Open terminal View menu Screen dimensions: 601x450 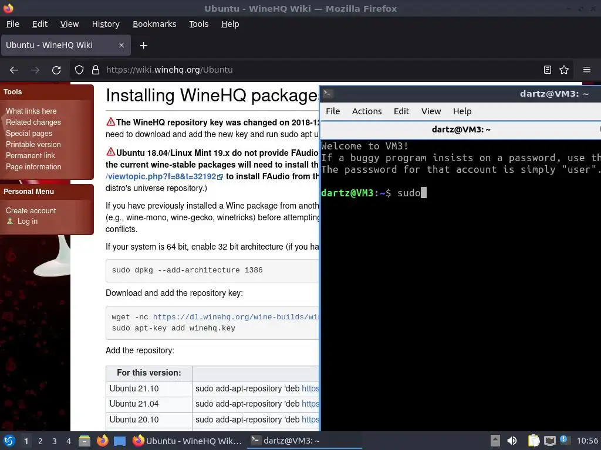[431, 111]
